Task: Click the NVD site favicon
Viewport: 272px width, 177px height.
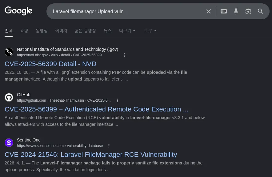Action: (x=9, y=52)
